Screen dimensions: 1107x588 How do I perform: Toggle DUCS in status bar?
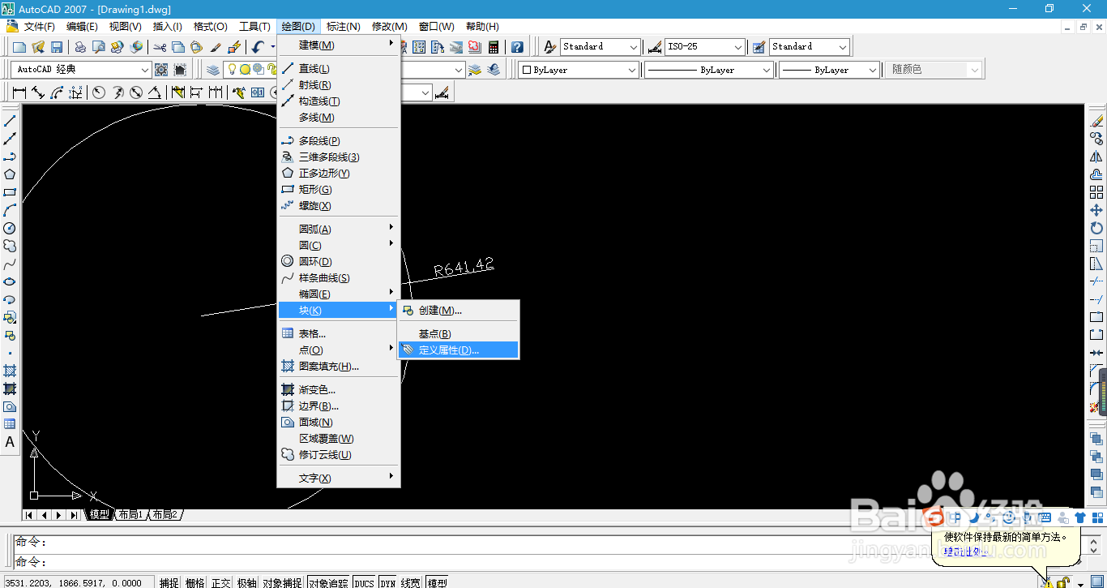point(365,582)
